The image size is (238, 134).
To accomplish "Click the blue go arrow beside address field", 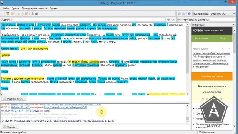I will click(x=168, y=20).
